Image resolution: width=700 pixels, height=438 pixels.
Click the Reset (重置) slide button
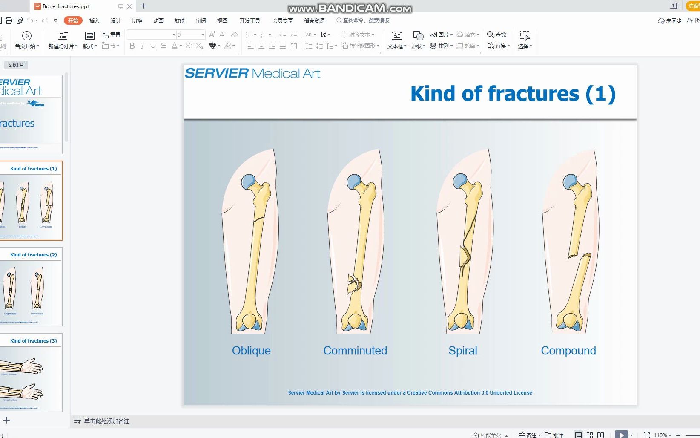(x=111, y=35)
